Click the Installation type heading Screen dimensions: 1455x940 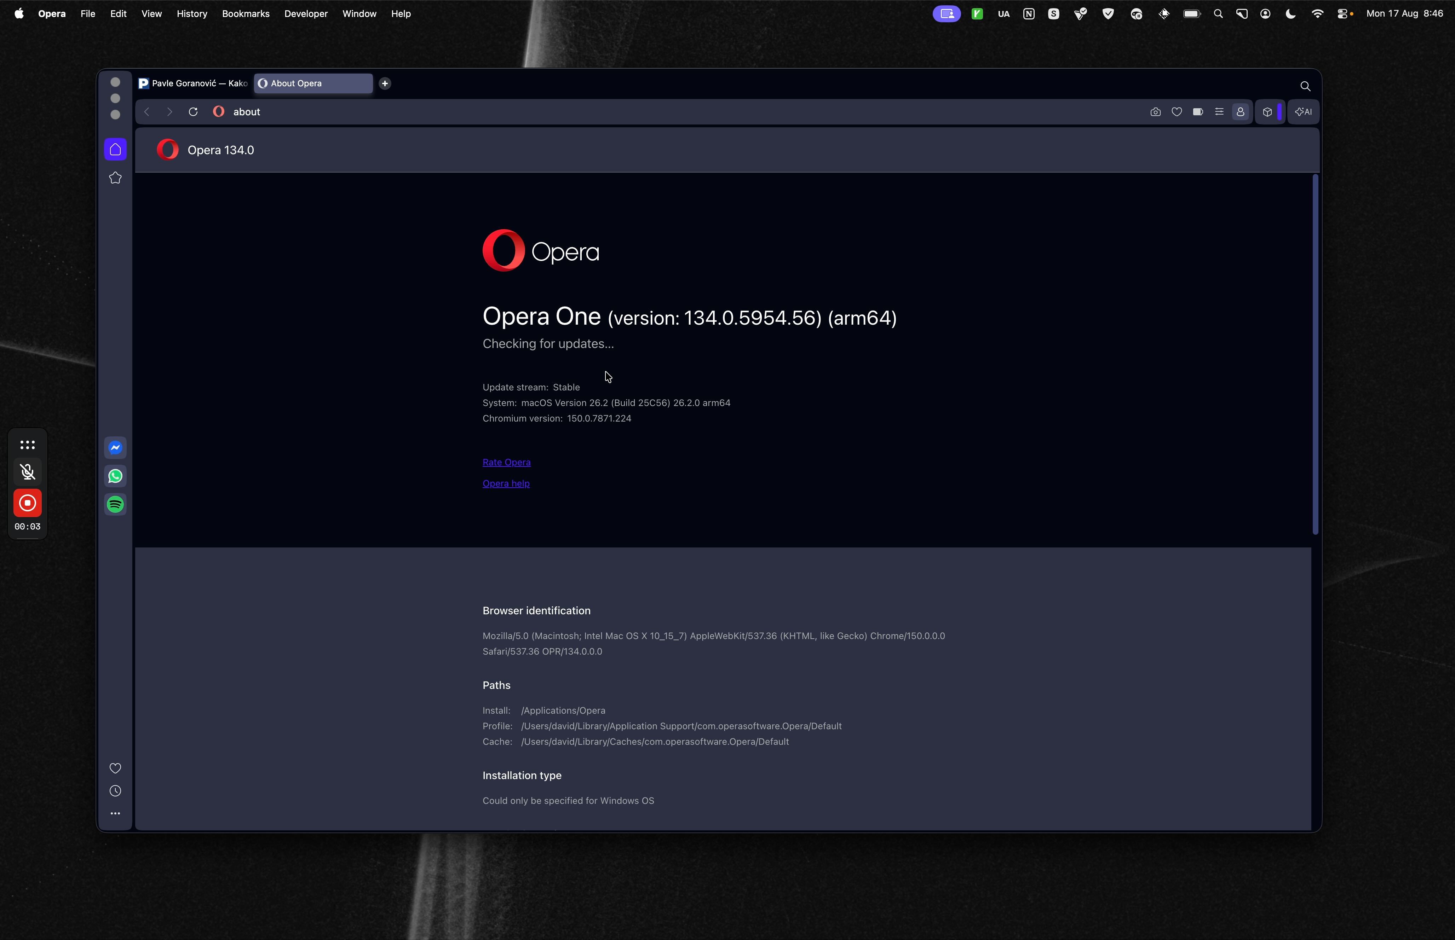522,776
